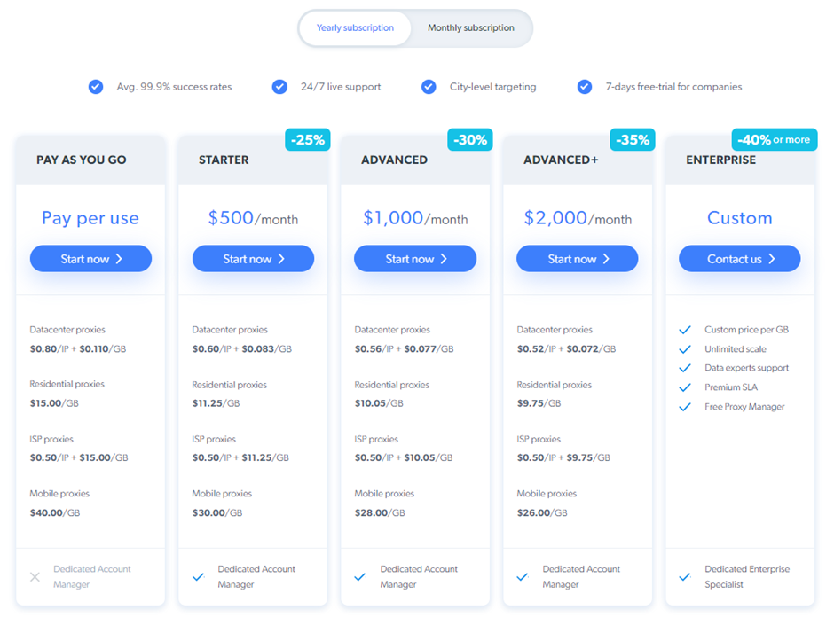Click the checkmark next to "Custom price per GB"
The image size is (834, 633).
[x=685, y=329]
